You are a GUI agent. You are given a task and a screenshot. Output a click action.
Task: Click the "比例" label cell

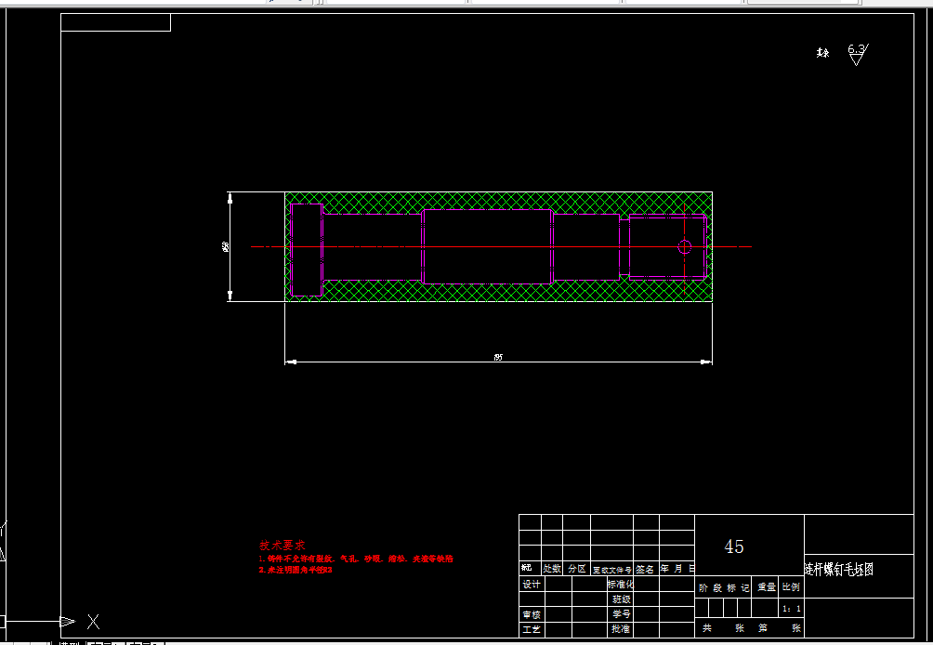pyautogui.click(x=792, y=586)
